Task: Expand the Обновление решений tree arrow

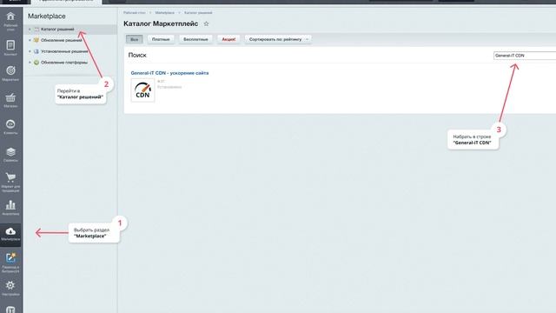Action: pyautogui.click(x=30, y=40)
